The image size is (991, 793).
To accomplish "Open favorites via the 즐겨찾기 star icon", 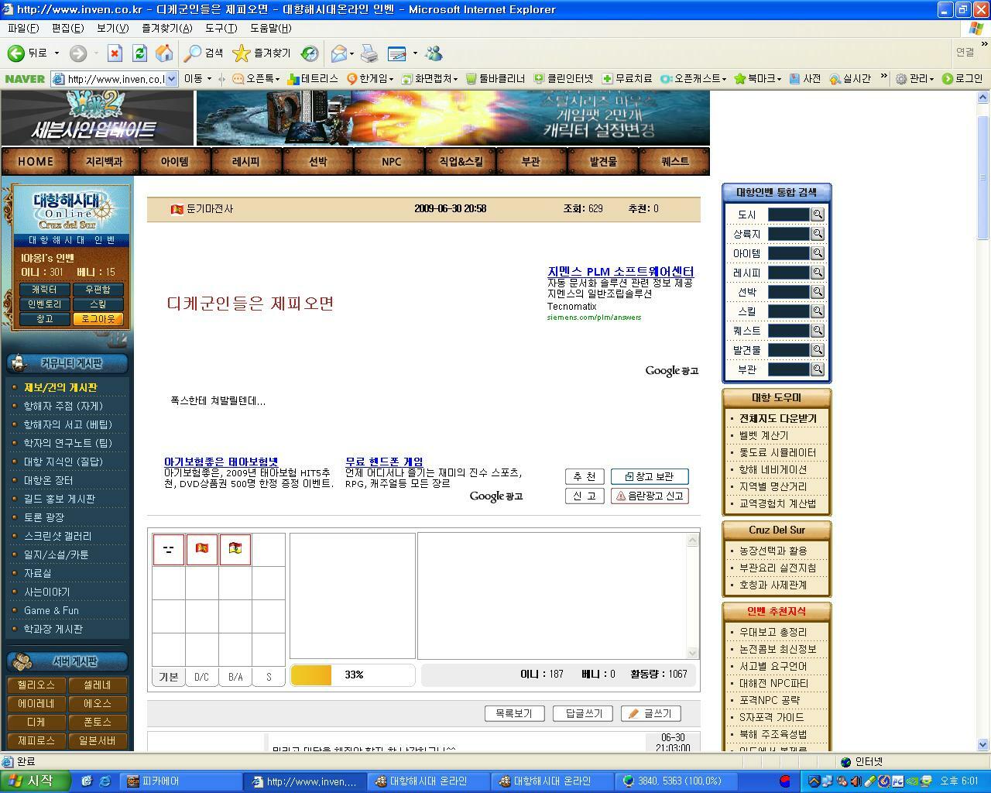I will pyautogui.click(x=242, y=53).
